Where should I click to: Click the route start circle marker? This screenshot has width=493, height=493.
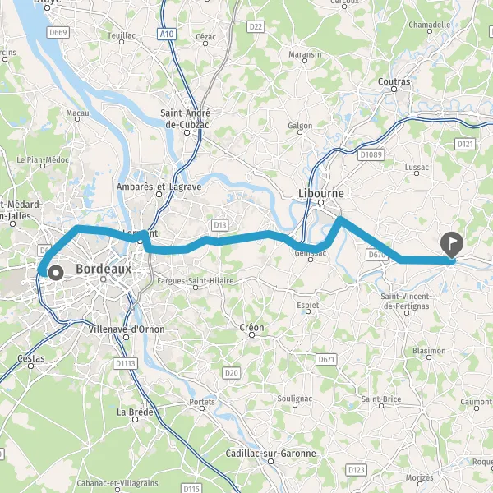click(x=56, y=273)
